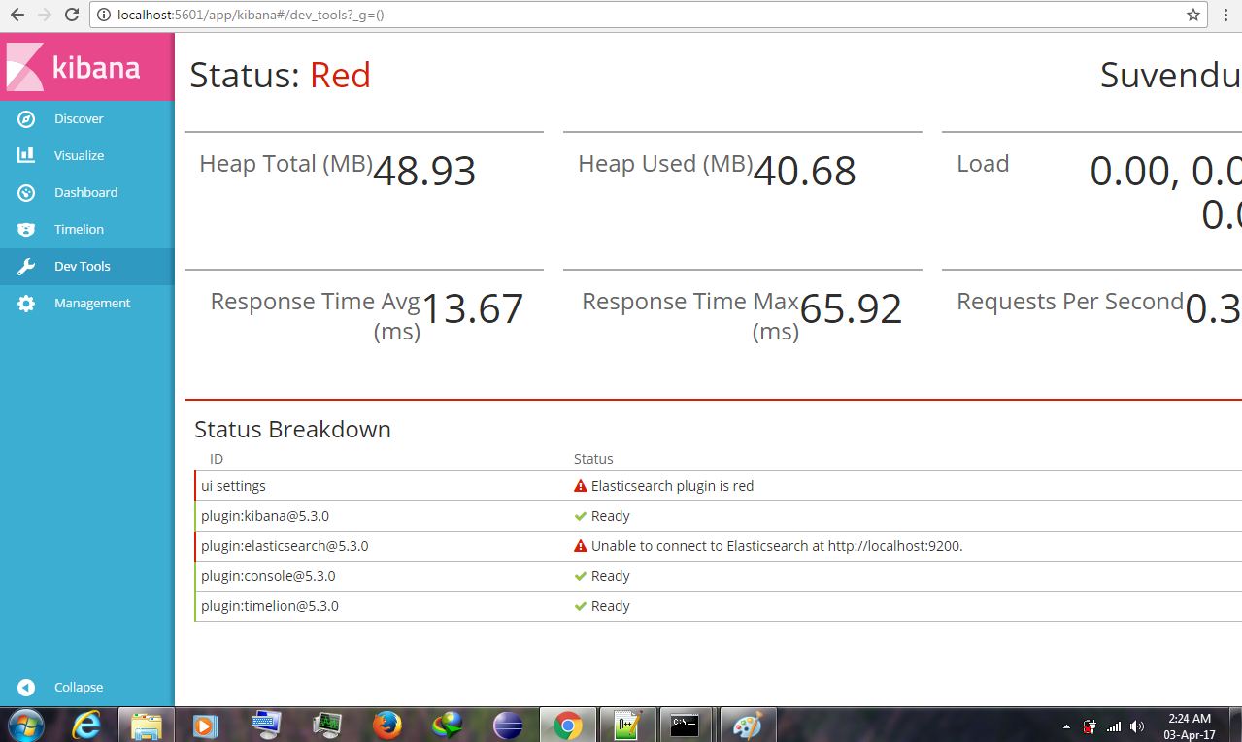Viewport: 1242px width, 742px height.
Task: Click the Heap Total value 48.93
Action: coord(424,172)
